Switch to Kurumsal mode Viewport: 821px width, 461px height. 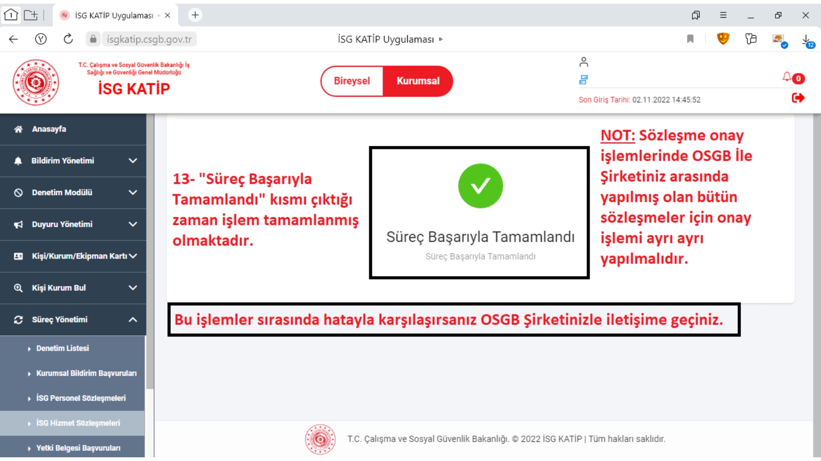click(x=418, y=81)
